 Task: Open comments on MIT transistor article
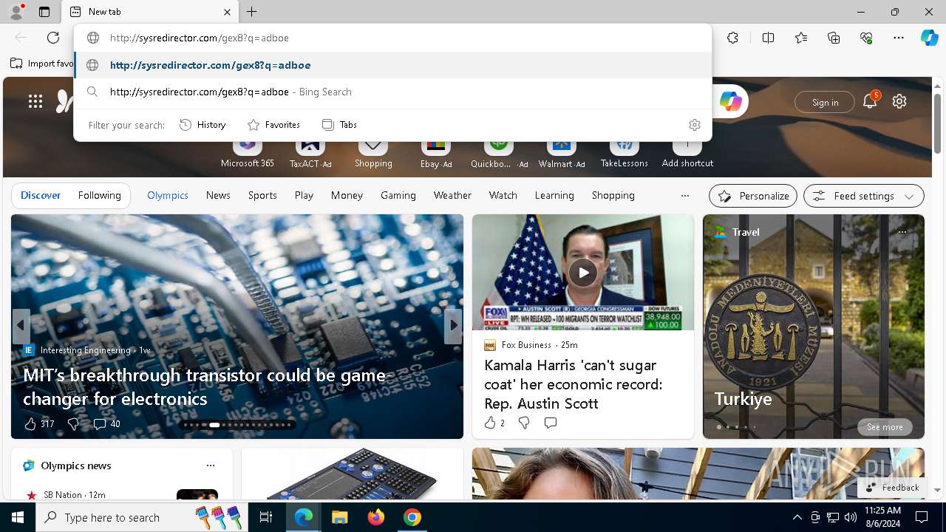click(x=106, y=423)
